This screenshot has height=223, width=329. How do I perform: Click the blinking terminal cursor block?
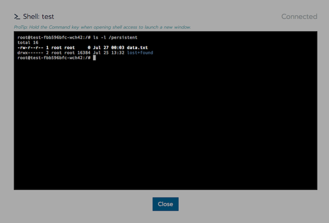[x=94, y=58]
